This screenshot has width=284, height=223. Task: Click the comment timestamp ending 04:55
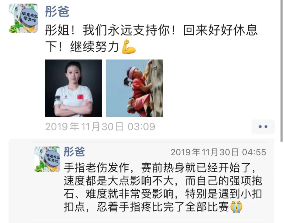(x=219, y=152)
